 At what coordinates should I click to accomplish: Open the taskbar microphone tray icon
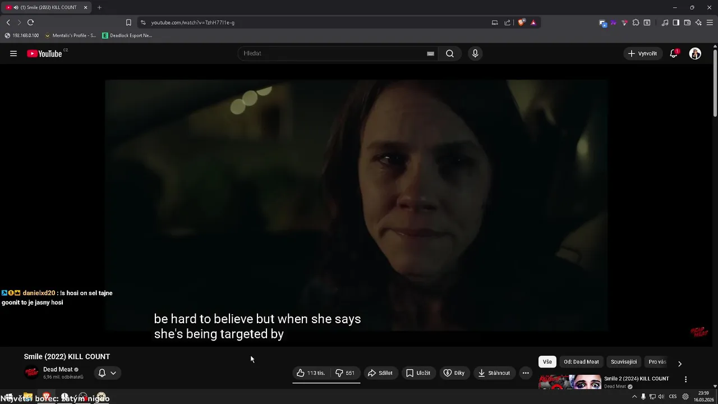point(643,397)
